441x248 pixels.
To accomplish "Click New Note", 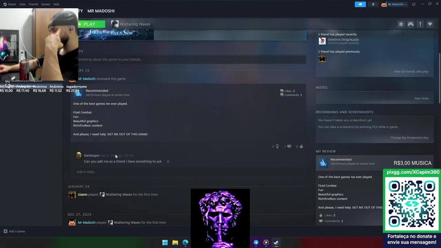I will coord(421,99).
